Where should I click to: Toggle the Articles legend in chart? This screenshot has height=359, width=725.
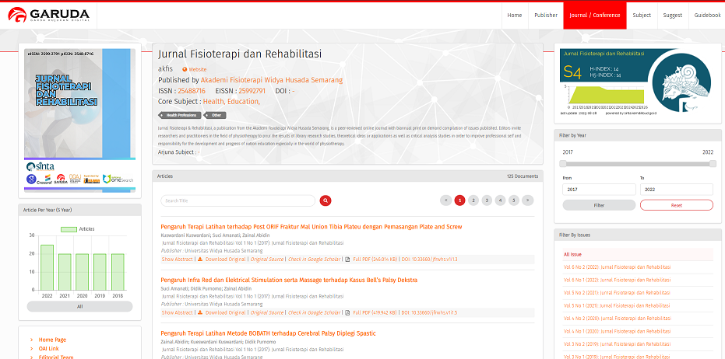tap(77, 229)
